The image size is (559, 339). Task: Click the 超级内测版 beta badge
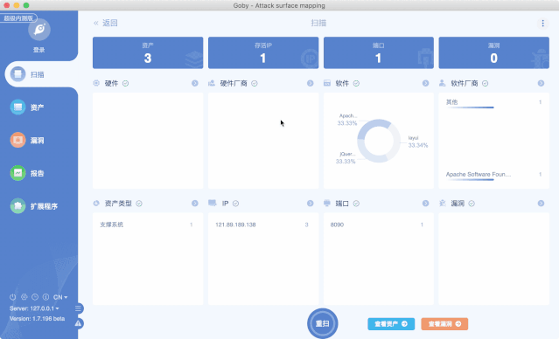click(x=18, y=17)
